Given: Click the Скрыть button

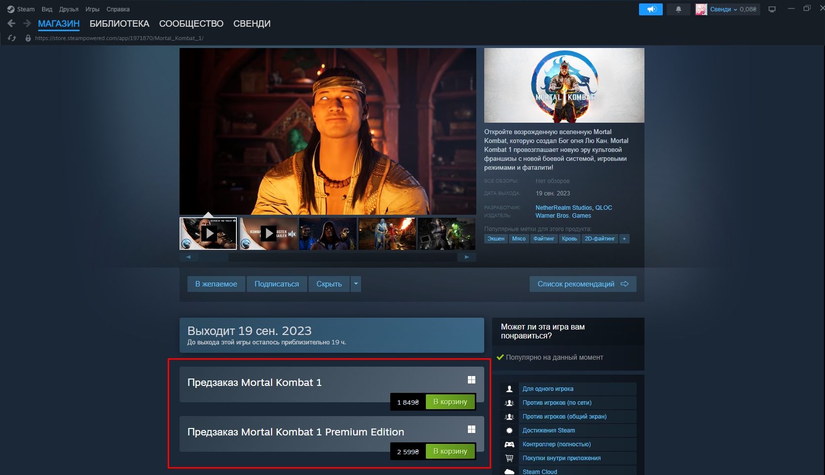Looking at the screenshot, I should pyautogui.click(x=329, y=284).
